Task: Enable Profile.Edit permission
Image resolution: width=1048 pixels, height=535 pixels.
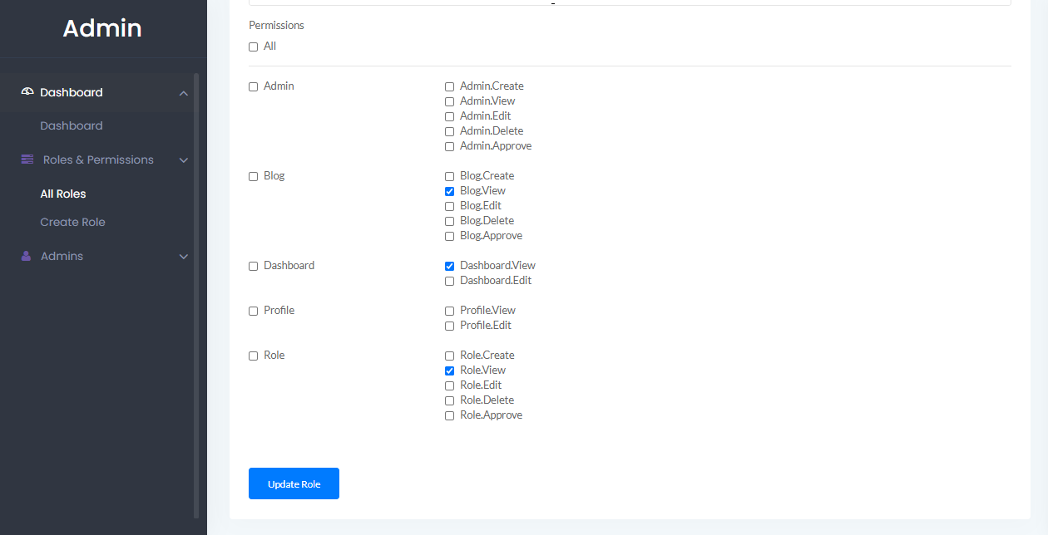Action: (450, 326)
